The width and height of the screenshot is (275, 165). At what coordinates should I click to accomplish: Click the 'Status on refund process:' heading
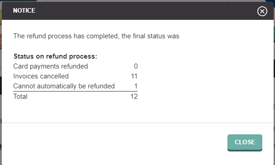tap(55, 56)
